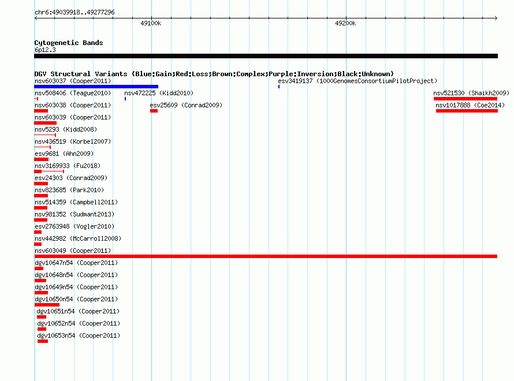Open nsv436519 (Korbel2007) variant
The width and height of the screenshot is (514, 381).
pos(73,141)
